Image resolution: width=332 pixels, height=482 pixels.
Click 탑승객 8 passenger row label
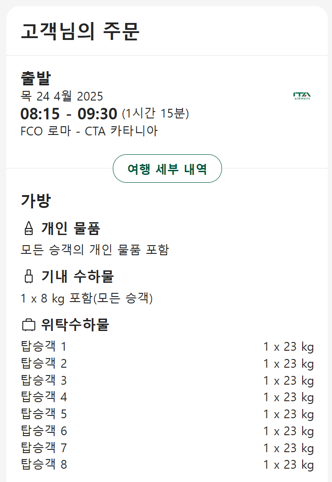pyautogui.click(x=44, y=465)
